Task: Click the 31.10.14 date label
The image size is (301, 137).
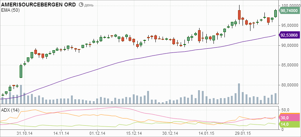Action: tap(25, 133)
